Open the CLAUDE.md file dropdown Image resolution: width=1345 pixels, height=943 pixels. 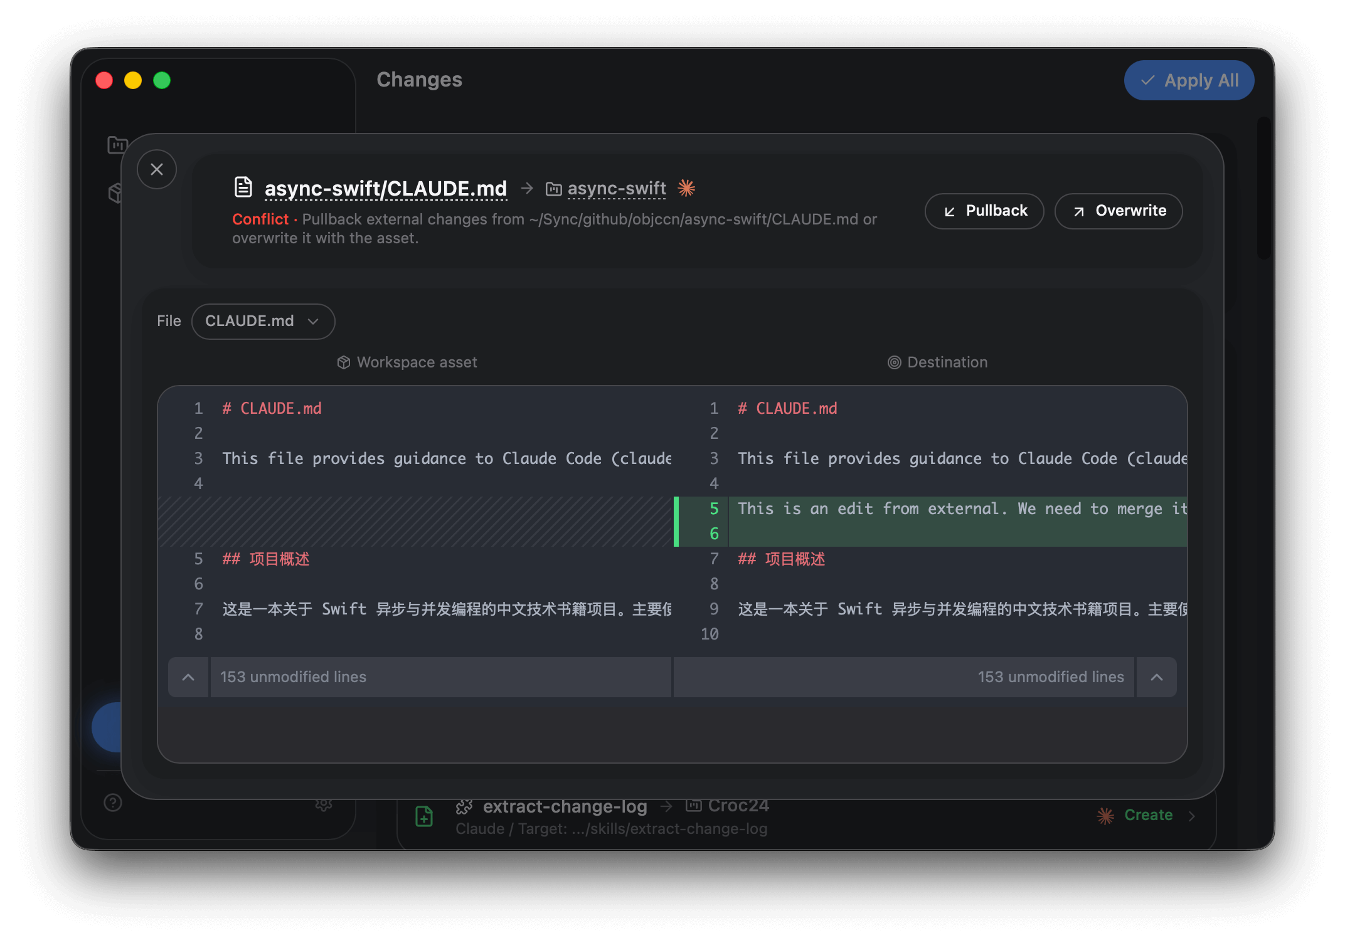coord(263,321)
